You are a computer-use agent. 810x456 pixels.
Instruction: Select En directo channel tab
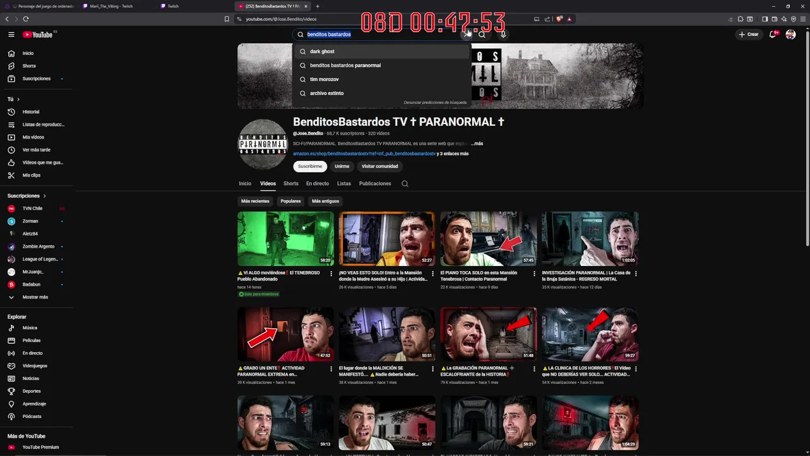pos(318,184)
